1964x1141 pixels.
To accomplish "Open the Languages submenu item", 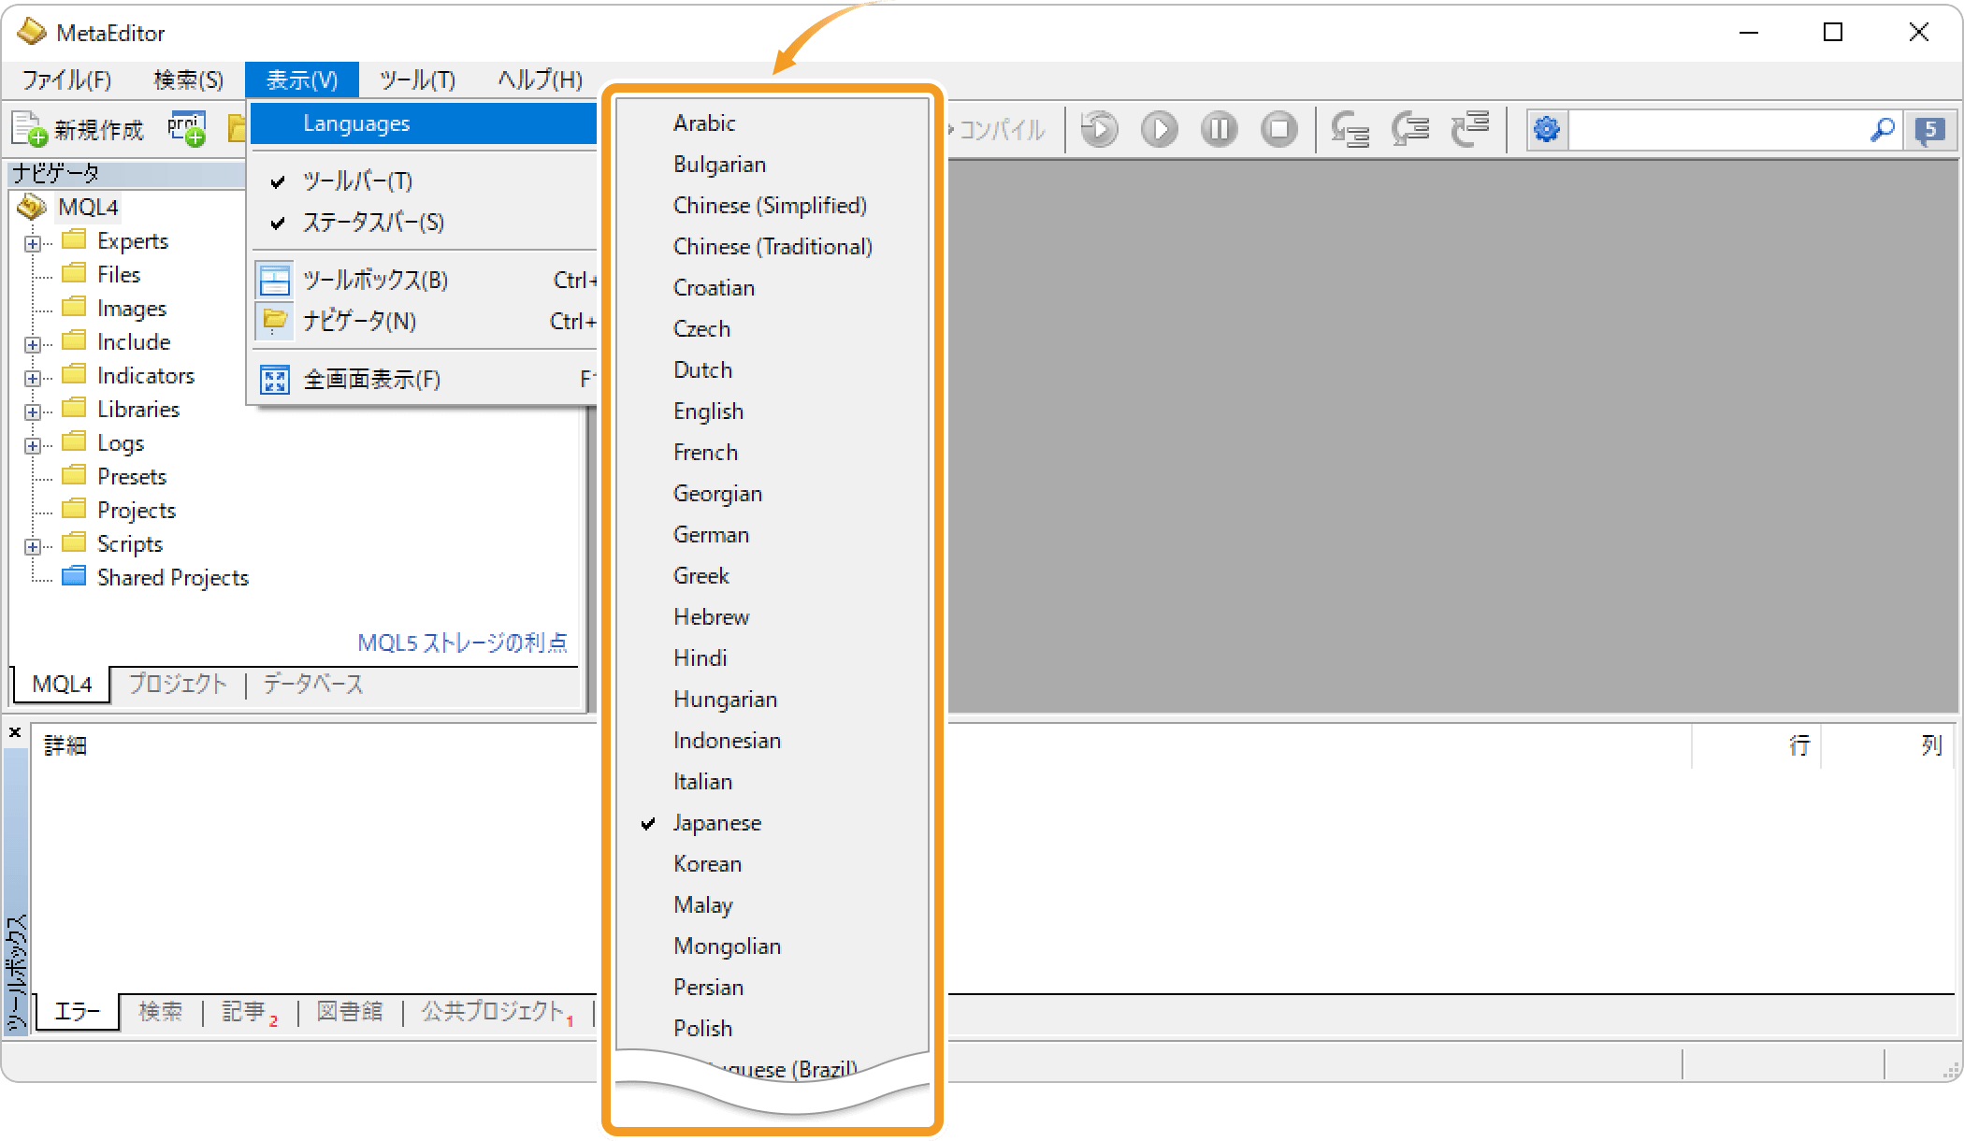I will [x=425, y=123].
